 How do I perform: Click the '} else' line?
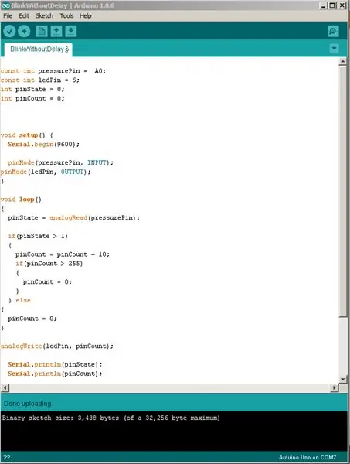pos(19,300)
